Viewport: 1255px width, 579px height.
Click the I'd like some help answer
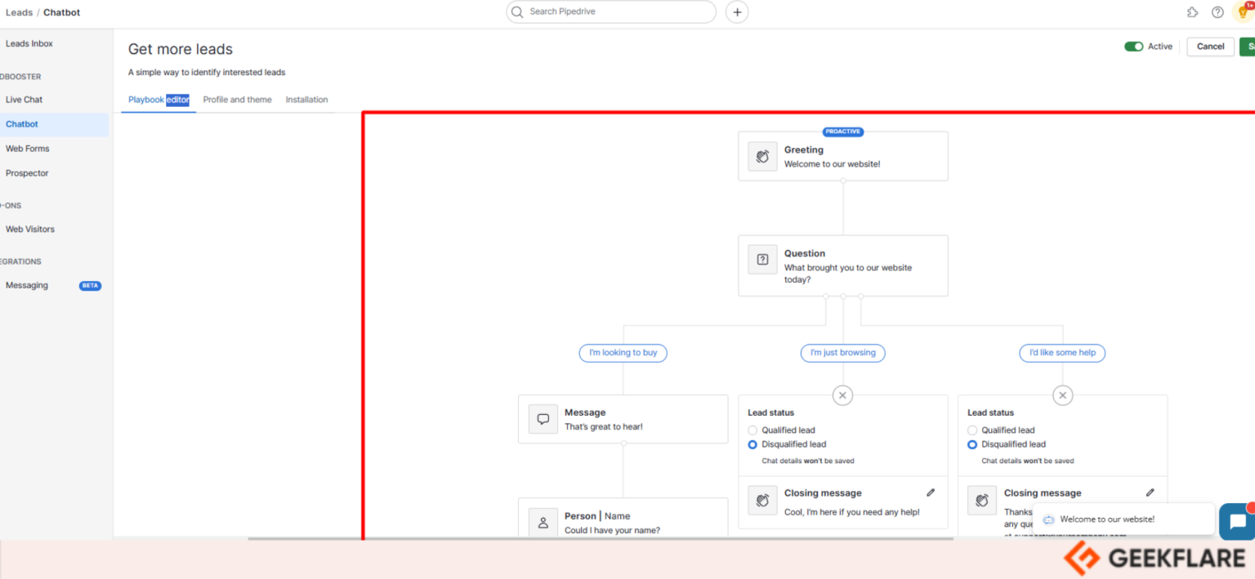pyautogui.click(x=1062, y=353)
